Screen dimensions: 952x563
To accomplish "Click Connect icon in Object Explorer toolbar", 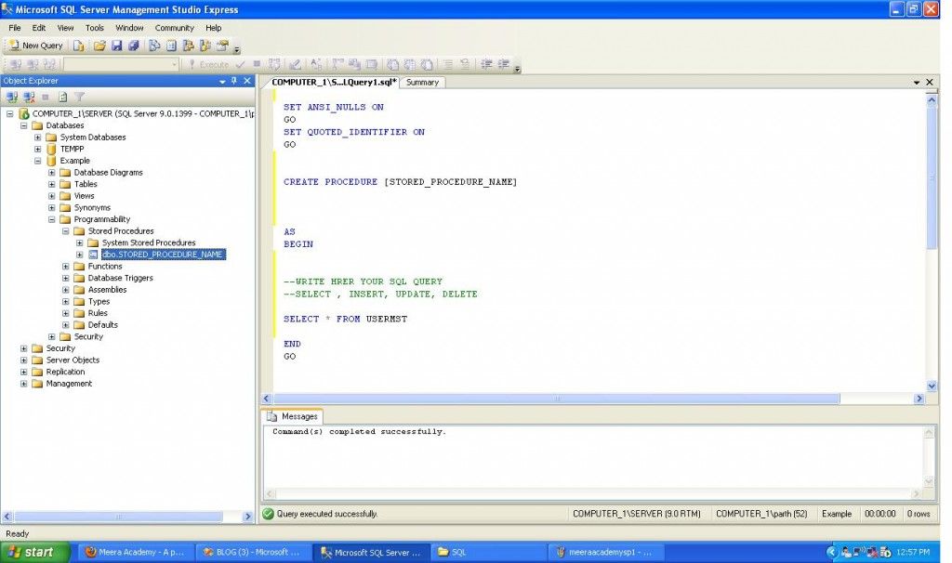I will 11,97.
